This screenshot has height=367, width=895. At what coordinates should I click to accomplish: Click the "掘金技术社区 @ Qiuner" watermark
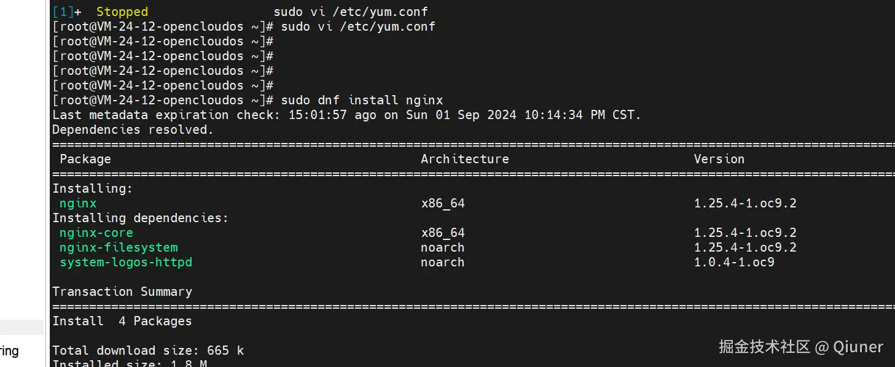801,347
